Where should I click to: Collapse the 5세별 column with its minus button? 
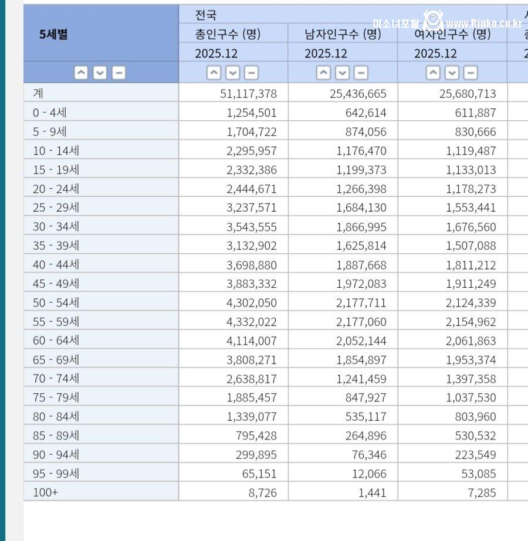(118, 73)
